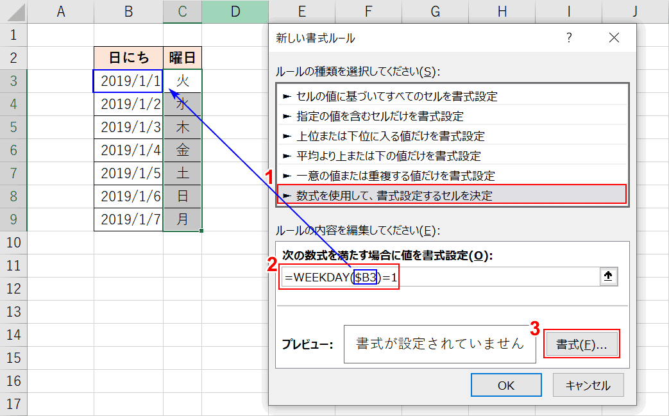Select column B header
This screenshot has height=416, width=669.
click(128, 12)
